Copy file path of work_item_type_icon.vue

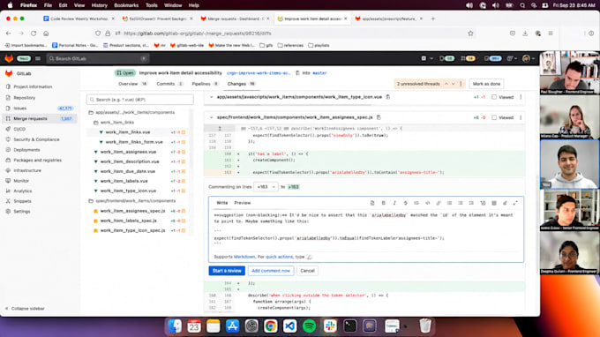click(388, 97)
